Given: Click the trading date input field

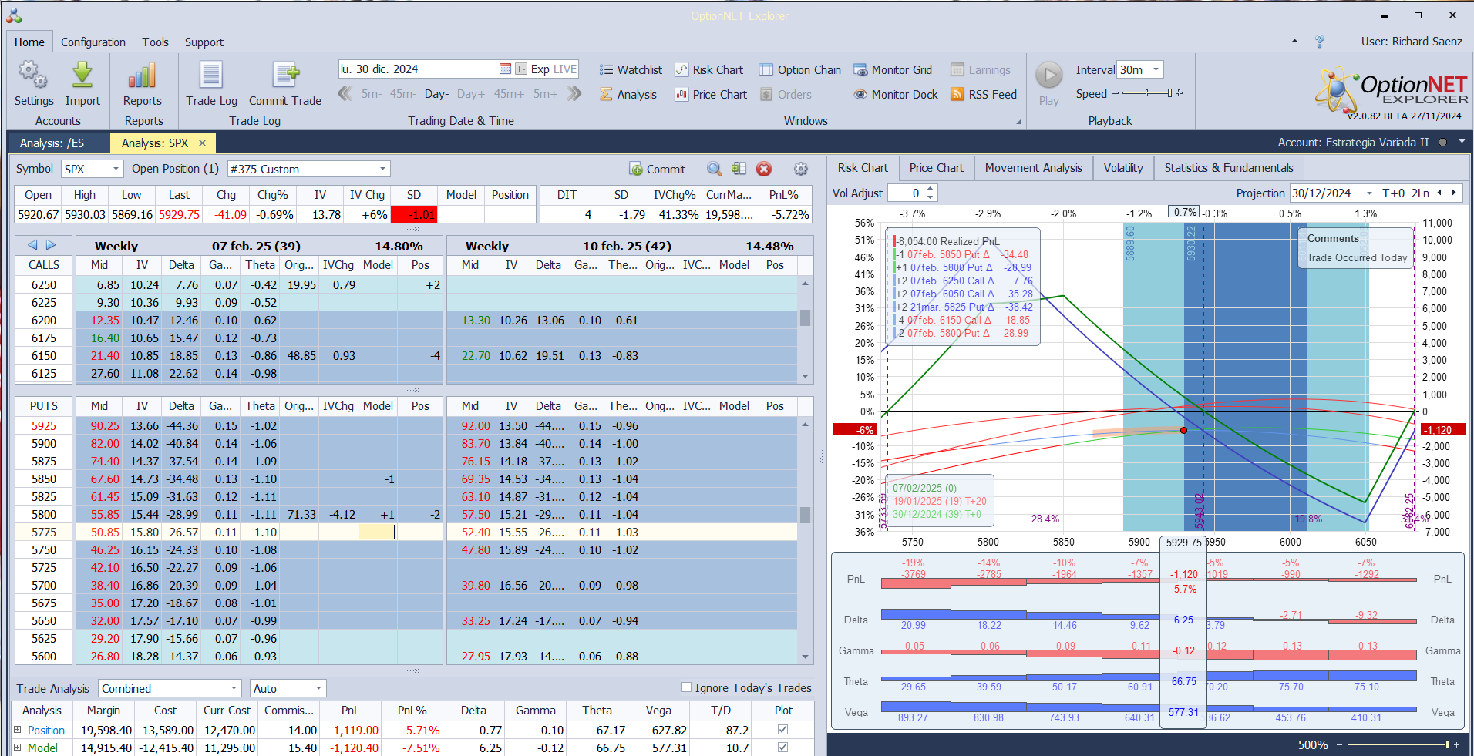Looking at the screenshot, I should coord(419,69).
